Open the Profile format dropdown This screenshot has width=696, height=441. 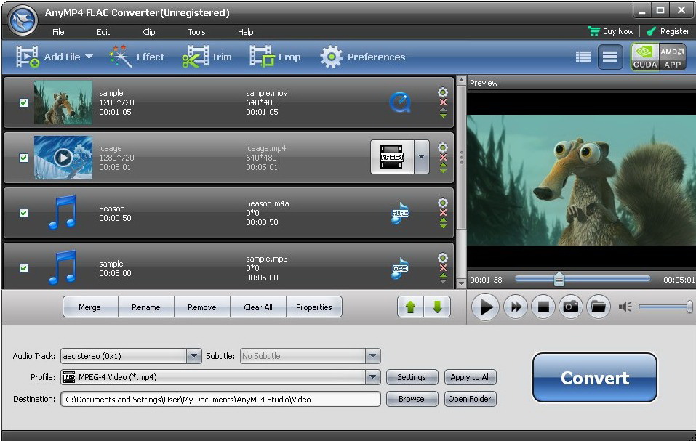click(373, 377)
